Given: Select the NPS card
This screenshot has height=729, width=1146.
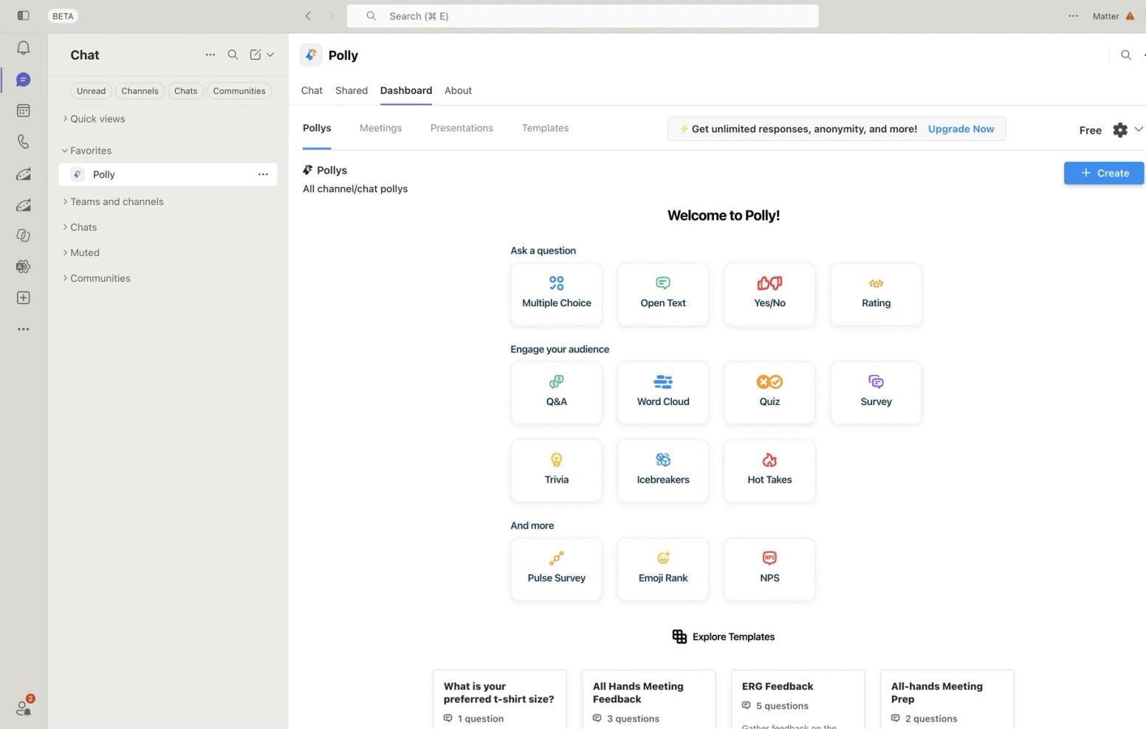Looking at the screenshot, I should click(769, 569).
